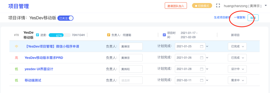Open calendar icon for 2021-01-25 date
This screenshot has width=270, height=93.
tap(202, 46)
